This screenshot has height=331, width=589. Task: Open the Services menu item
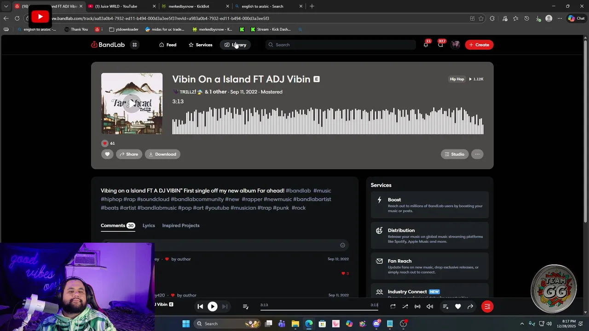coord(200,45)
